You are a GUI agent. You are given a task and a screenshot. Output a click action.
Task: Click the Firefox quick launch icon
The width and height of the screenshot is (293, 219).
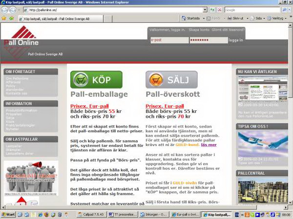click(x=46, y=215)
